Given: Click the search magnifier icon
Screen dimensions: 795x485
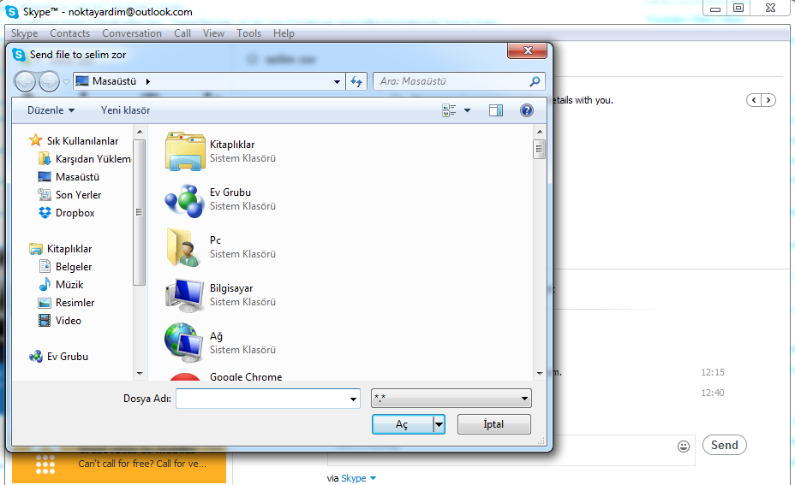Looking at the screenshot, I should click(535, 81).
